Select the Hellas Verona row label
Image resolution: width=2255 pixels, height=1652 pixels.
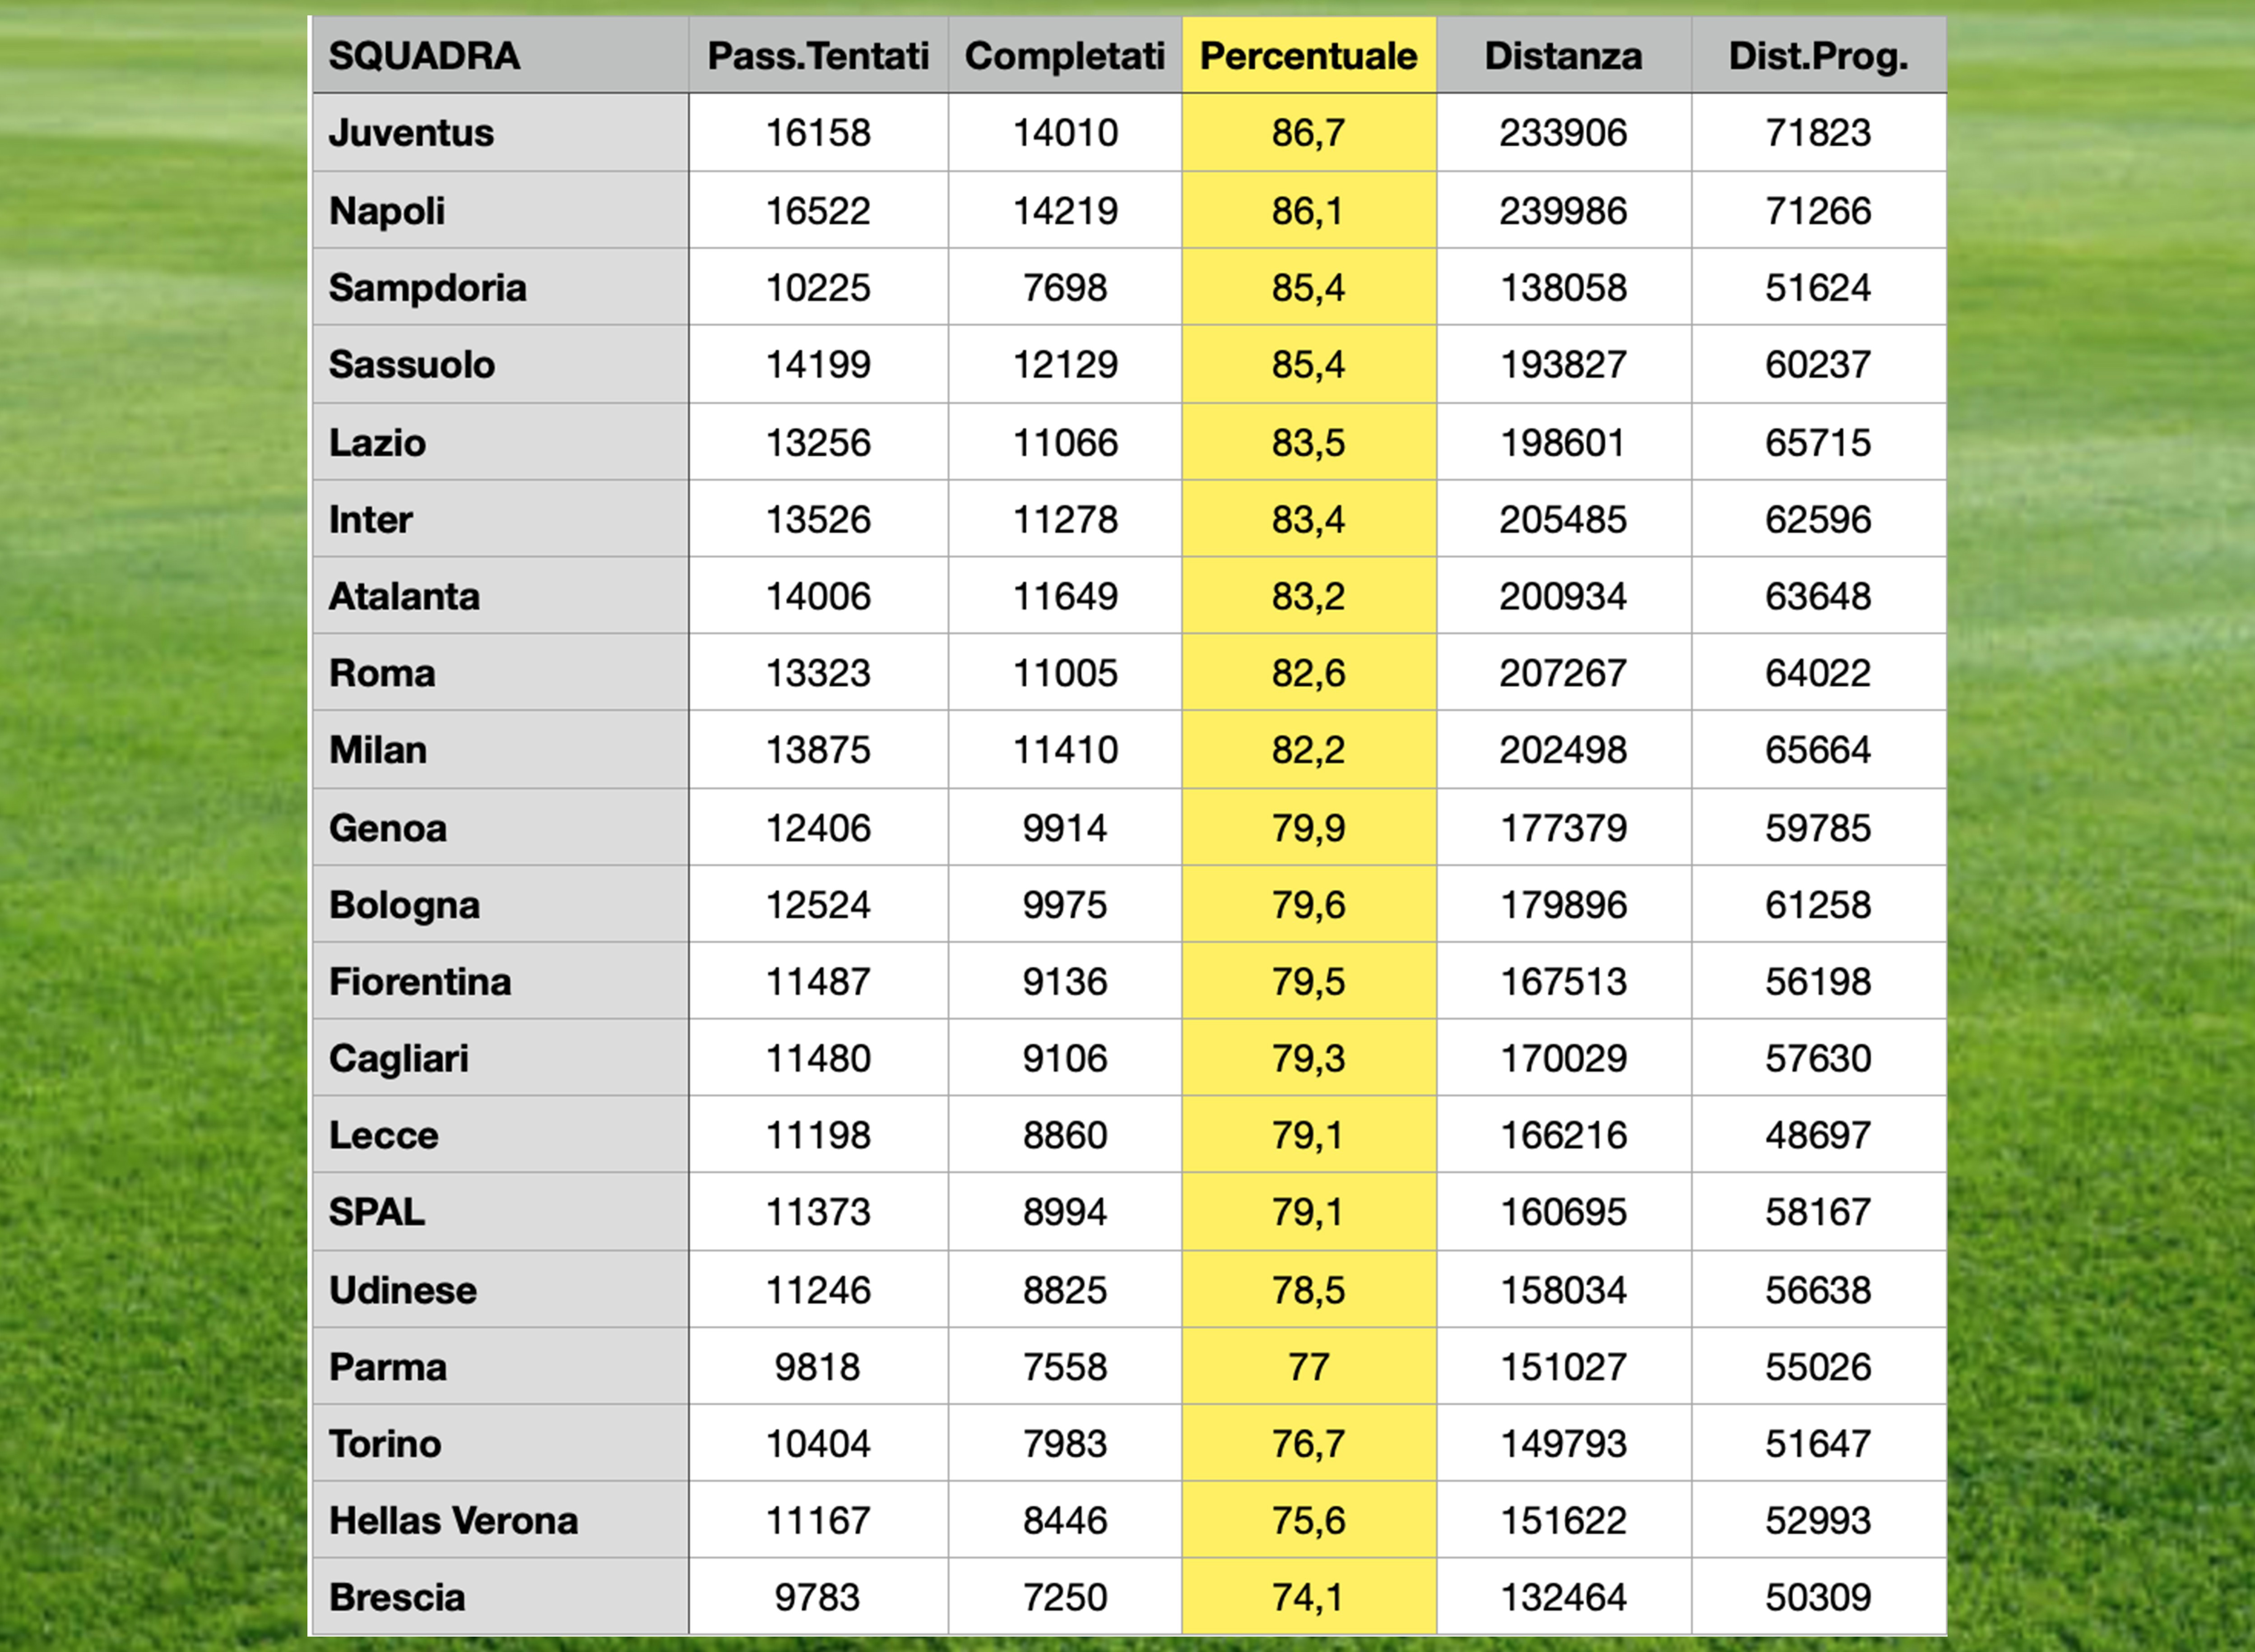pyautogui.click(x=500, y=1520)
